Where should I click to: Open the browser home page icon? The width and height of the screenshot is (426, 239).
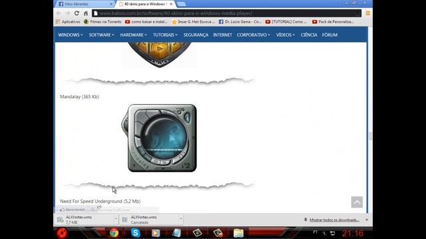(86, 13)
